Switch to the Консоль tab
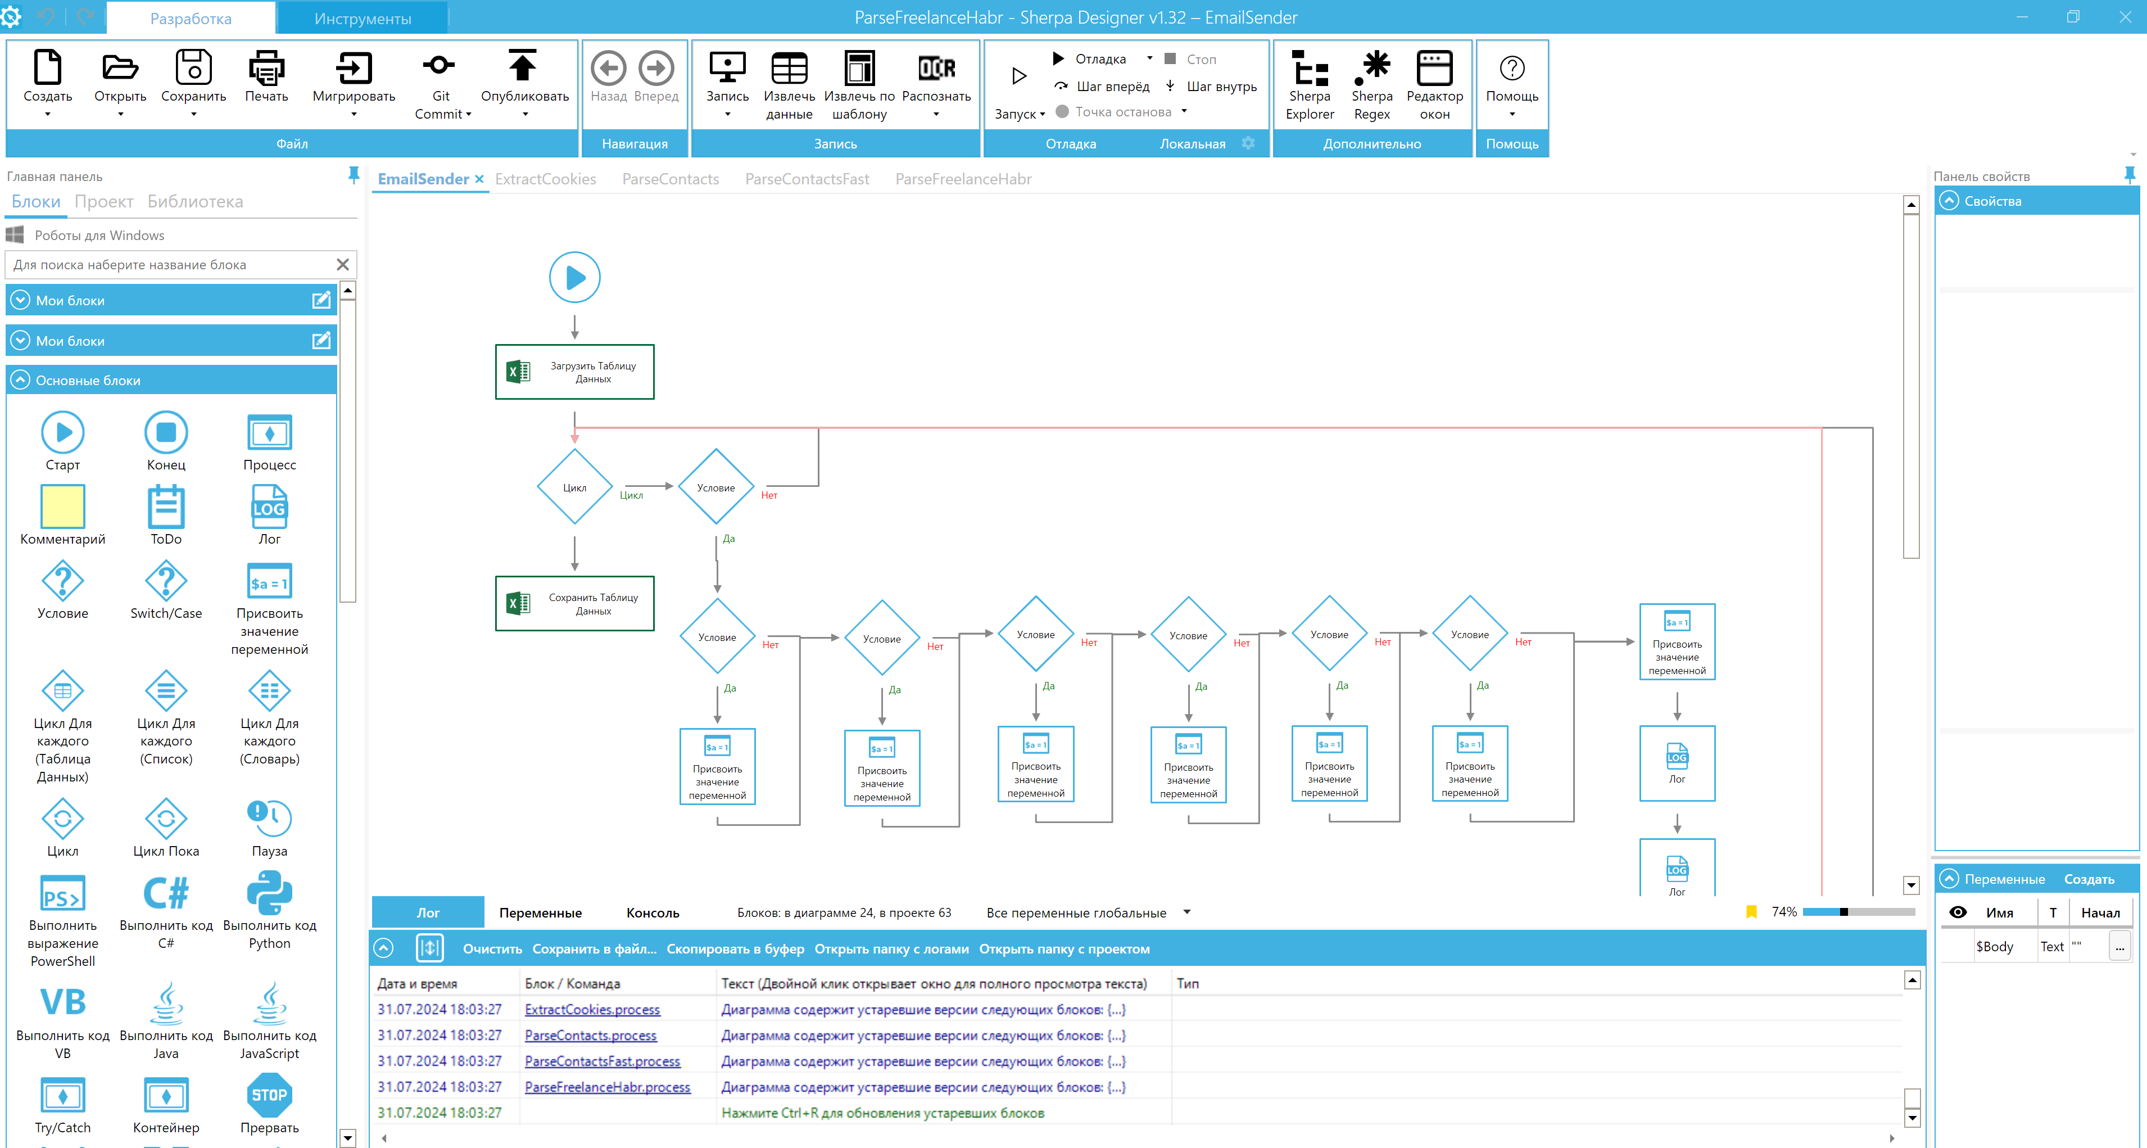The height and width of the screenshot is (1148, 2147). click(653, 913)
